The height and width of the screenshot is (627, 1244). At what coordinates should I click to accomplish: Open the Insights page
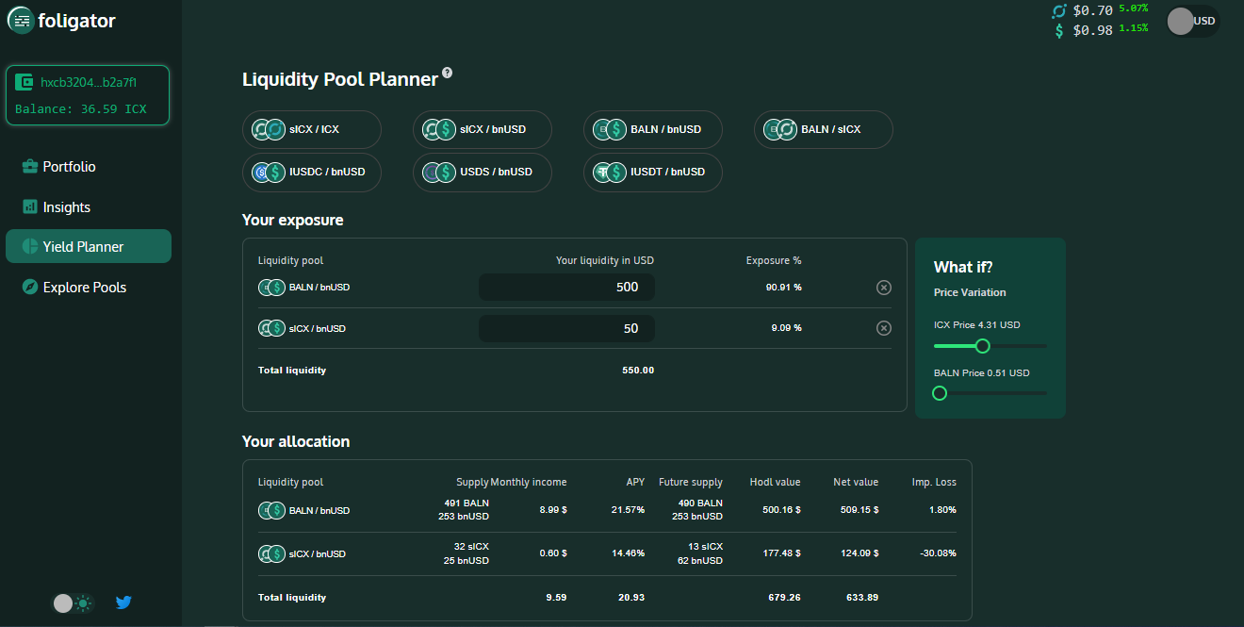[66, 207]
